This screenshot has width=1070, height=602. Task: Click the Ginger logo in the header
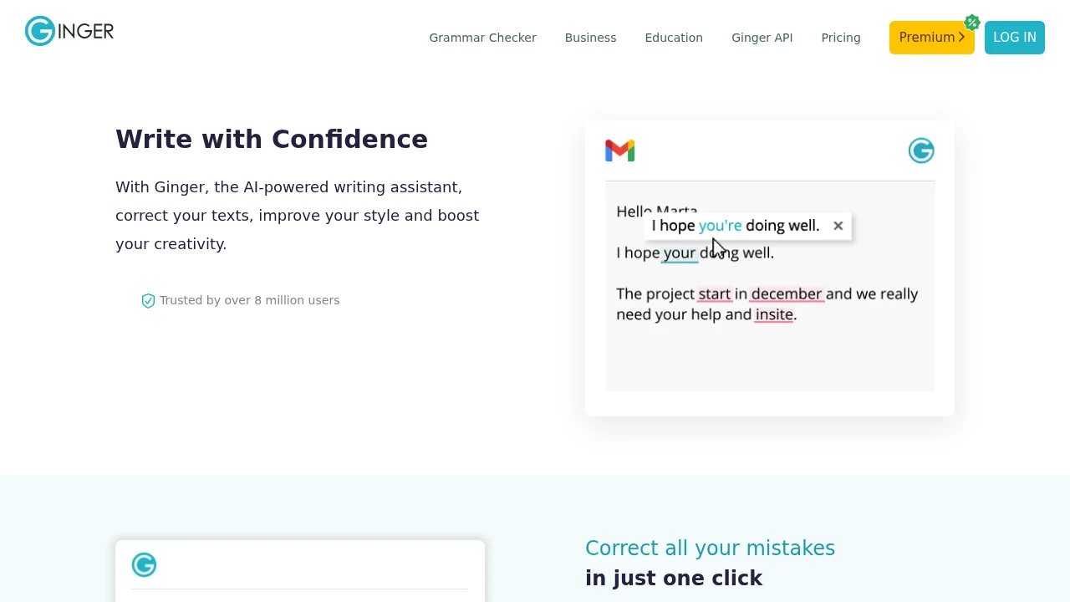pos(69,32)
